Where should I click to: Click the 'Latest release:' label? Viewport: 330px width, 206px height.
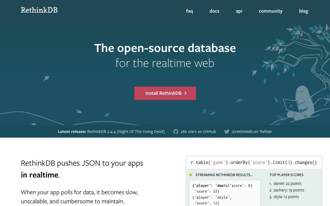tap(72, 132)
